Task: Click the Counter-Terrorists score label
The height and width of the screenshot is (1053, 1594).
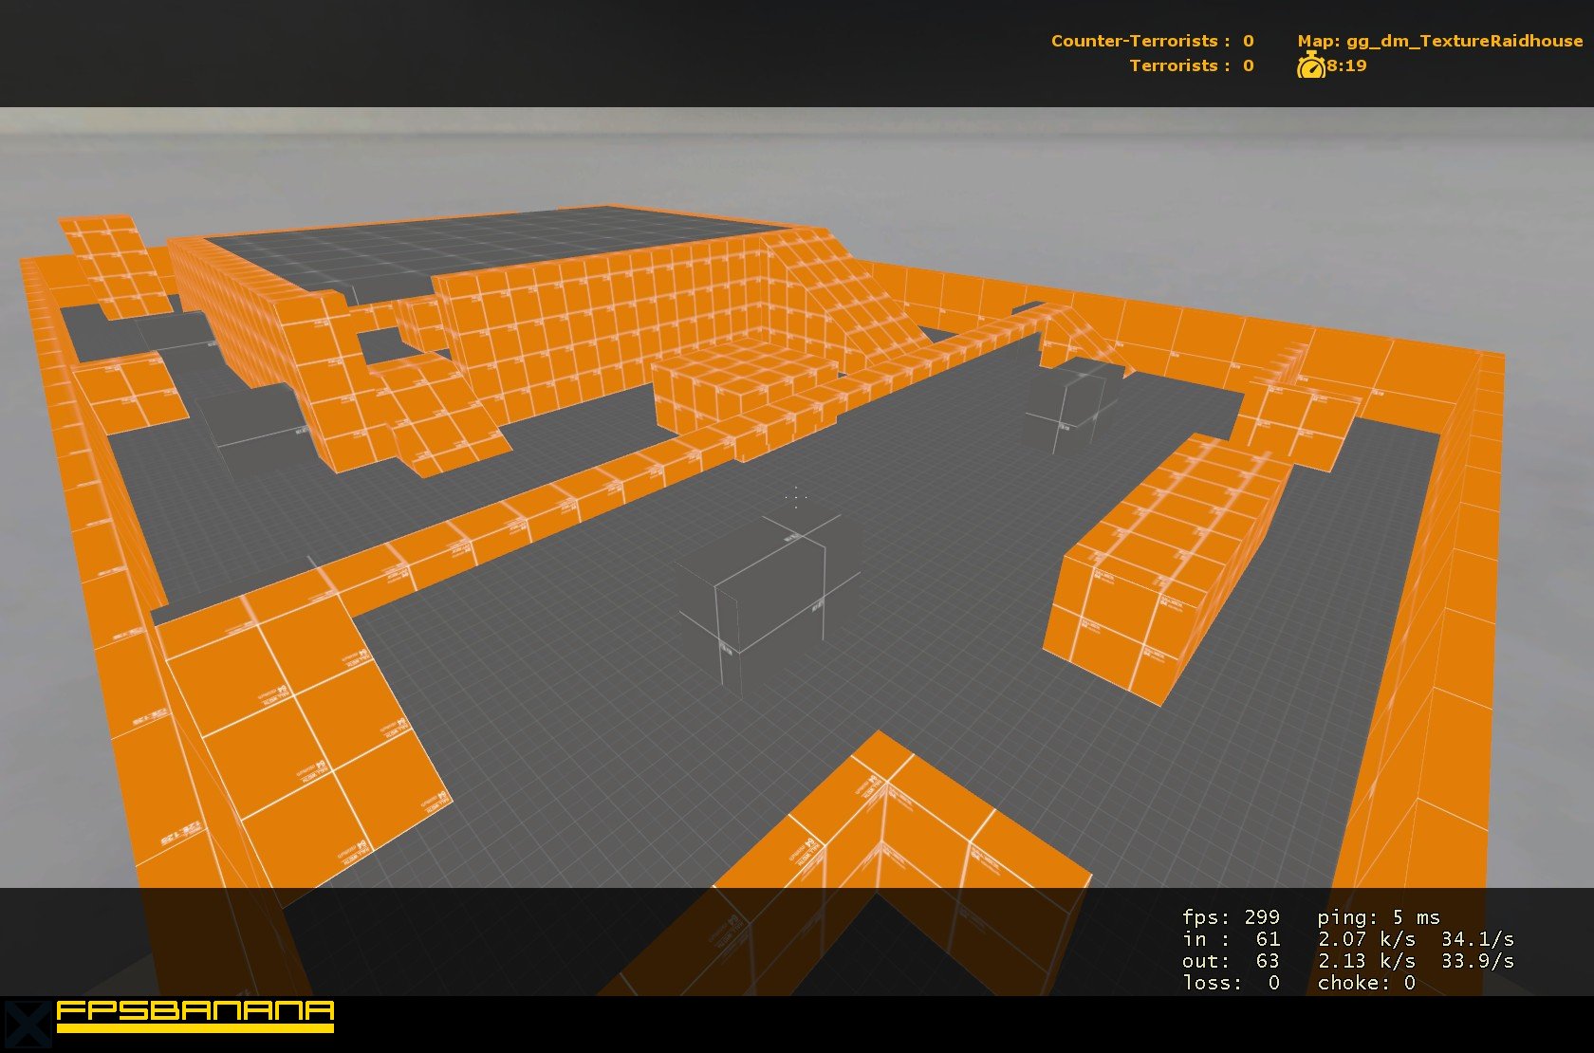Action: click(1152, 41)
